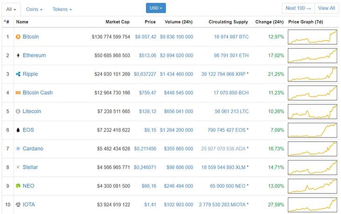
Task: Click supply 2 779 530 283 MIOTA
Action: [x=222, y=205]
